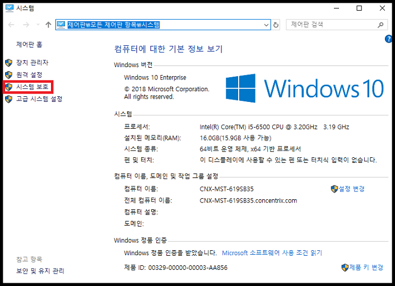Image resolution: width=395 pixels, height=286 pixels.
Task: Open Microsoft 소프트웨어 사용 조건 읽기 link
Action: tap(272, 253)
